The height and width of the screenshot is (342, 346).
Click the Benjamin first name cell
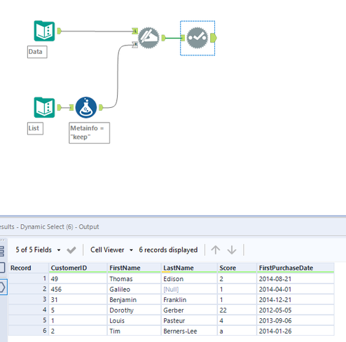[134, 300]
